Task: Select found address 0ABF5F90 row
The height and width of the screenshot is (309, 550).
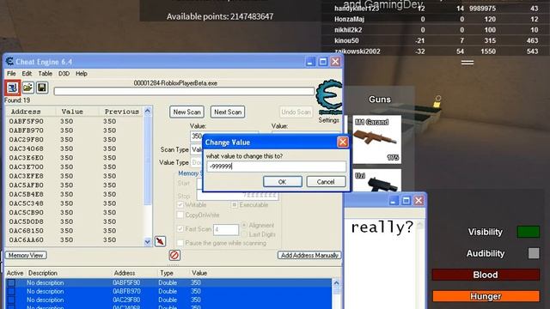Action: [75, 121]
